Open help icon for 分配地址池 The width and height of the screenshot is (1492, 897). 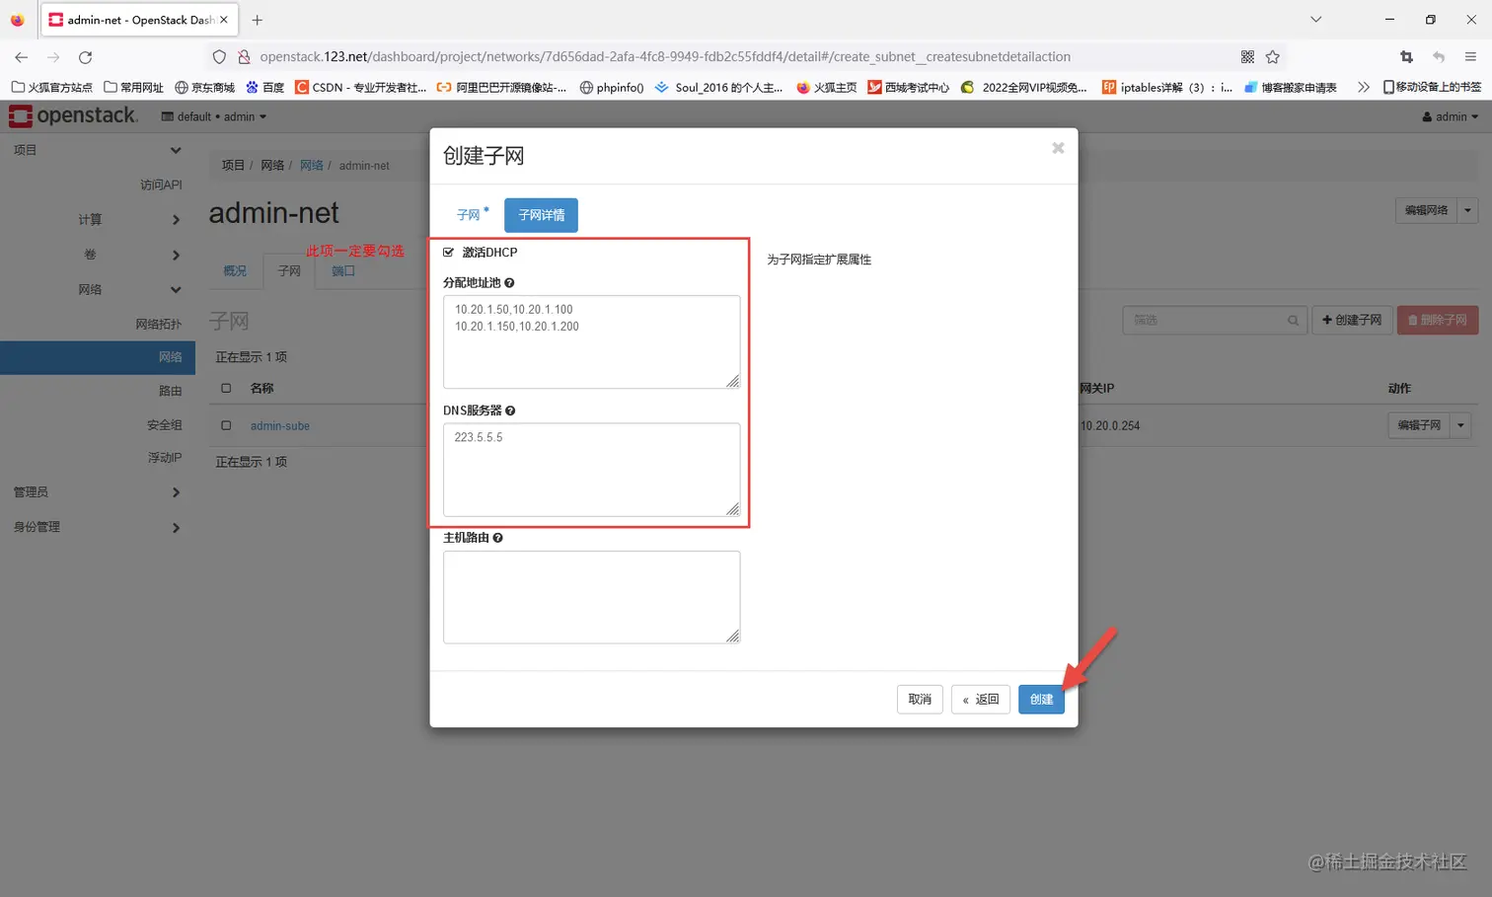click(509, 283)
